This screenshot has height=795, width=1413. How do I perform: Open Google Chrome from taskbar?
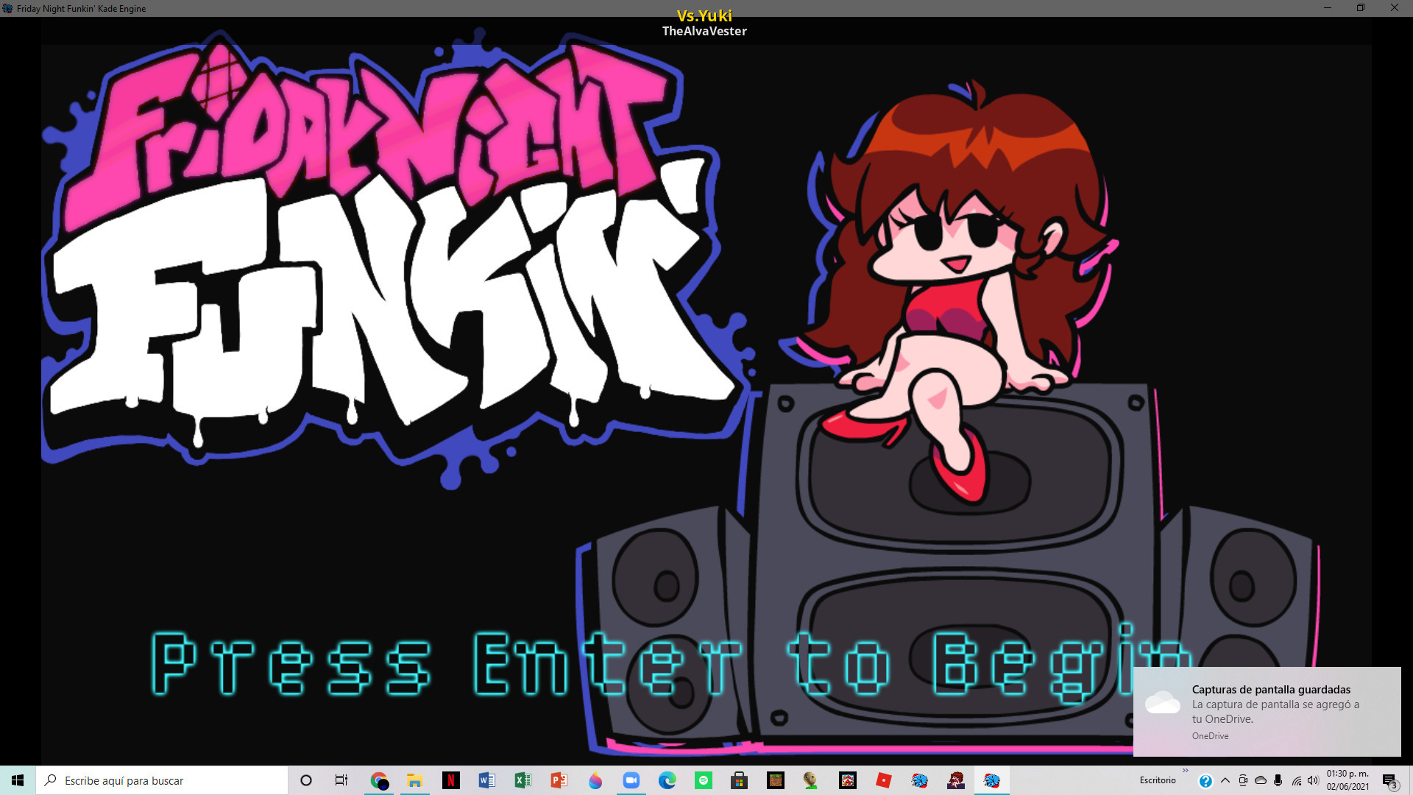[x=379, y=780]
